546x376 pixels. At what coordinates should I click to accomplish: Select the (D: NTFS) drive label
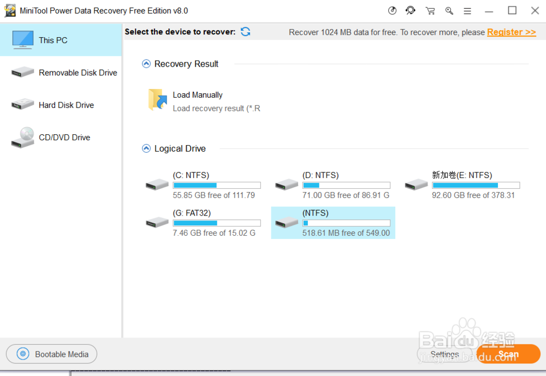coord(321,175)
